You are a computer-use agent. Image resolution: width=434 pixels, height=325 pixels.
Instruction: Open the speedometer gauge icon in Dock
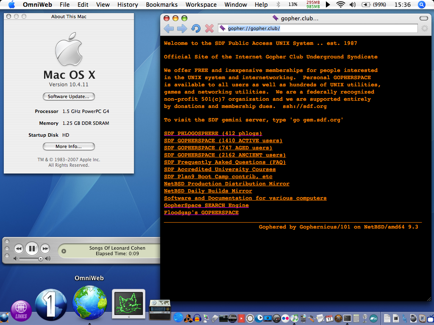pyautogui.click(x=276, y=318)
